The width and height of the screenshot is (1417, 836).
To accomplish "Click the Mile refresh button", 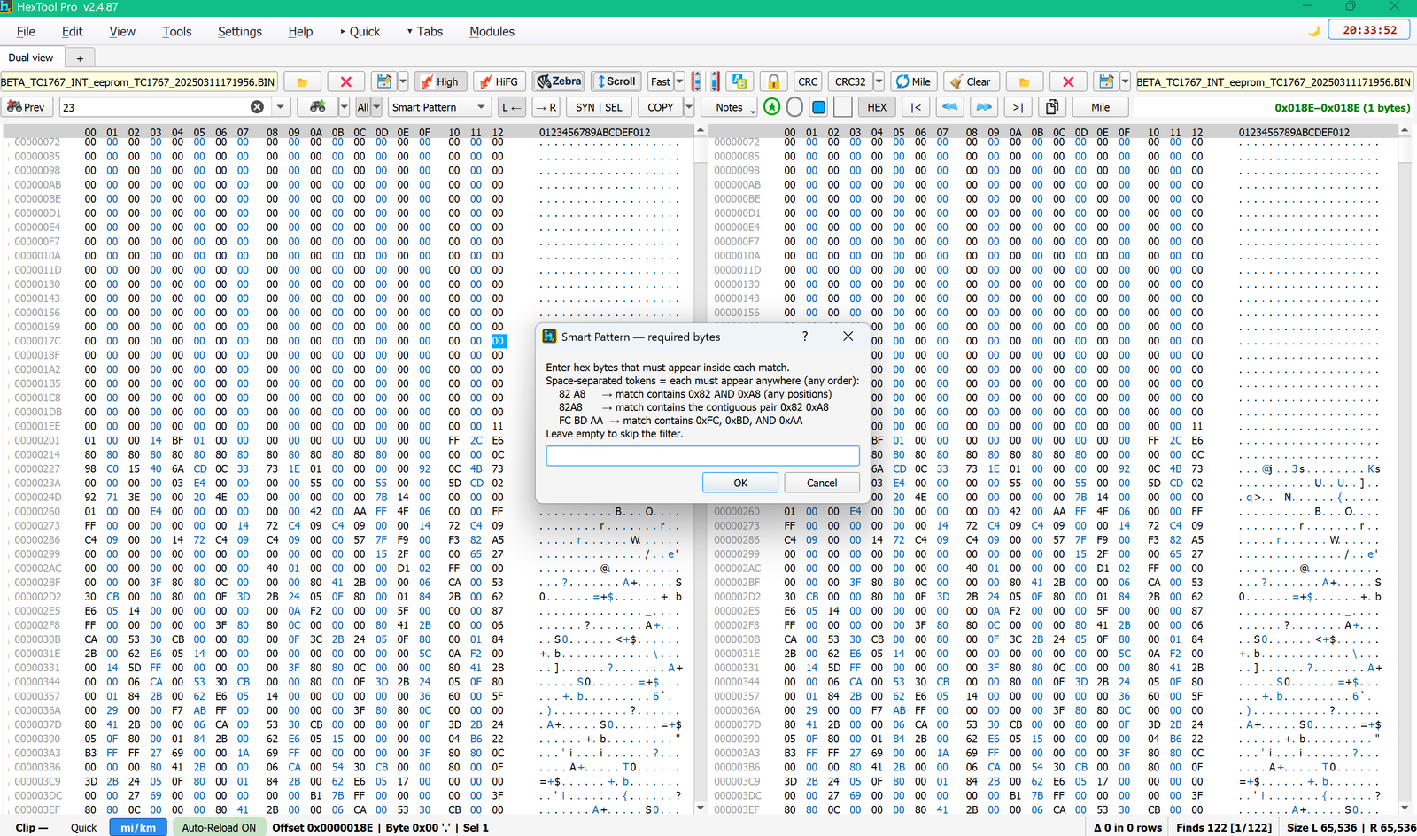I will (913, 81).
